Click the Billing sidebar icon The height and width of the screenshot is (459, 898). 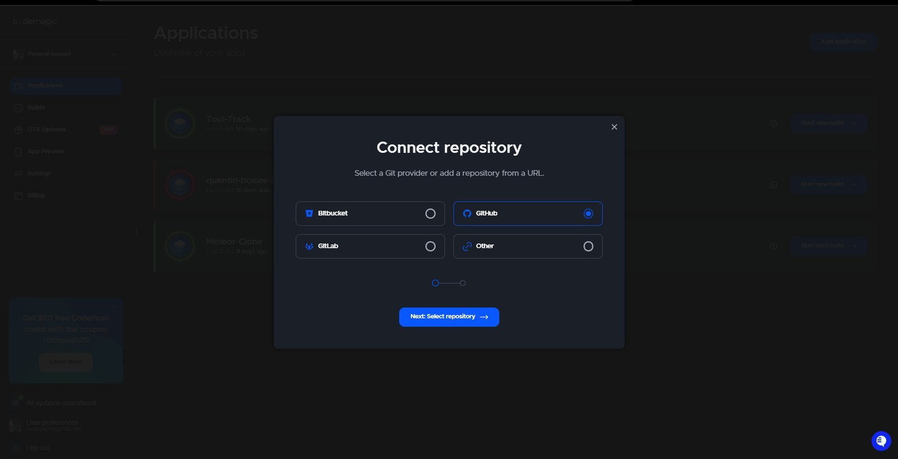tap(18, 195)
